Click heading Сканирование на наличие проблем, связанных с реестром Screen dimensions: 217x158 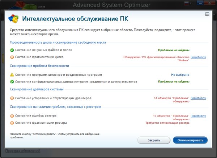point(55,107)
